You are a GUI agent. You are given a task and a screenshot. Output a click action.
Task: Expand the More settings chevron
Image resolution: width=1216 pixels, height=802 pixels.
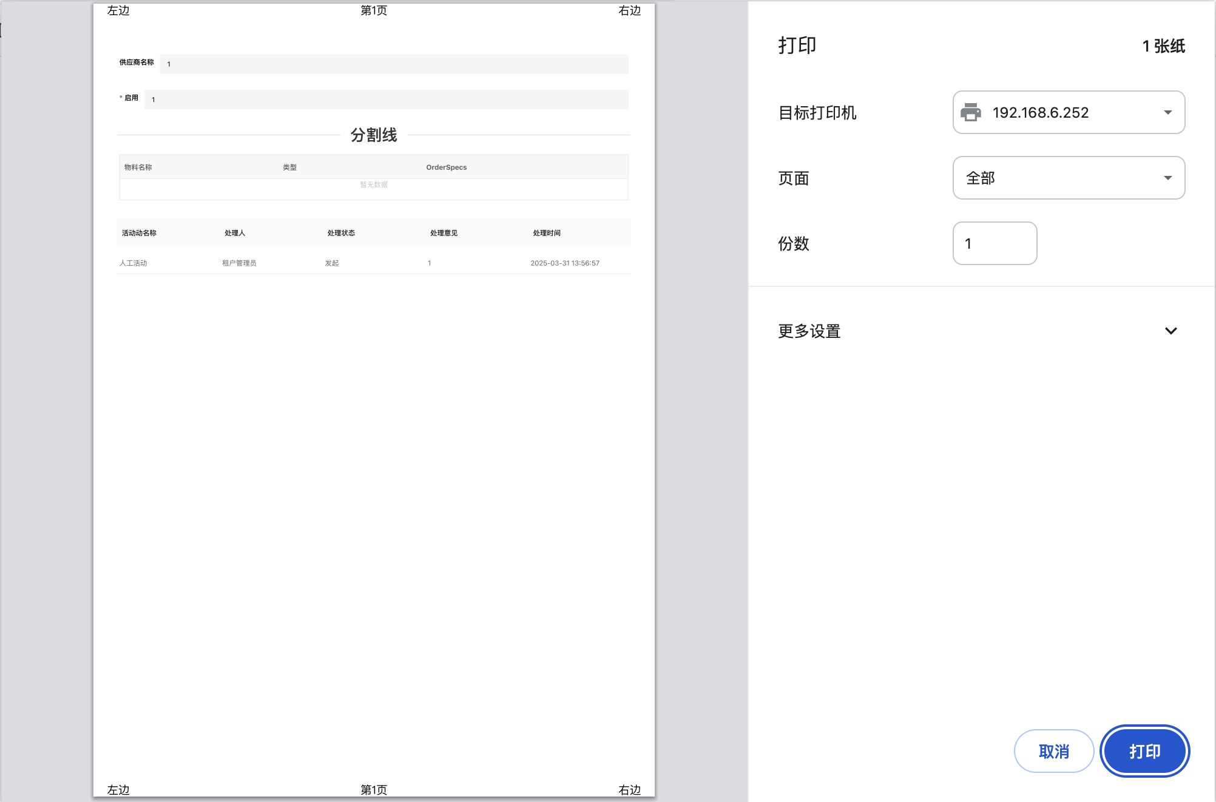[x=1170, y=331]
